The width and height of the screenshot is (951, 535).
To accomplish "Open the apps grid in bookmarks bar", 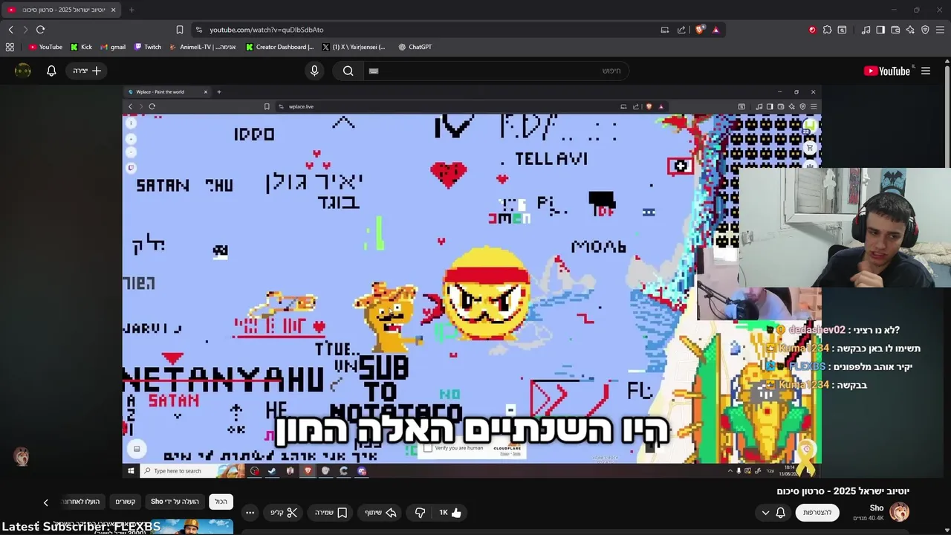I will tap(10, 47).
